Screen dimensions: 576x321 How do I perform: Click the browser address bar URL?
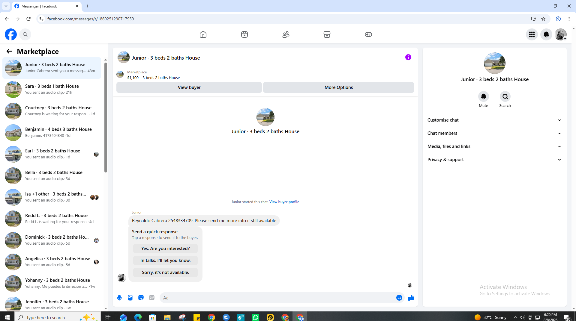click(91, 19)
